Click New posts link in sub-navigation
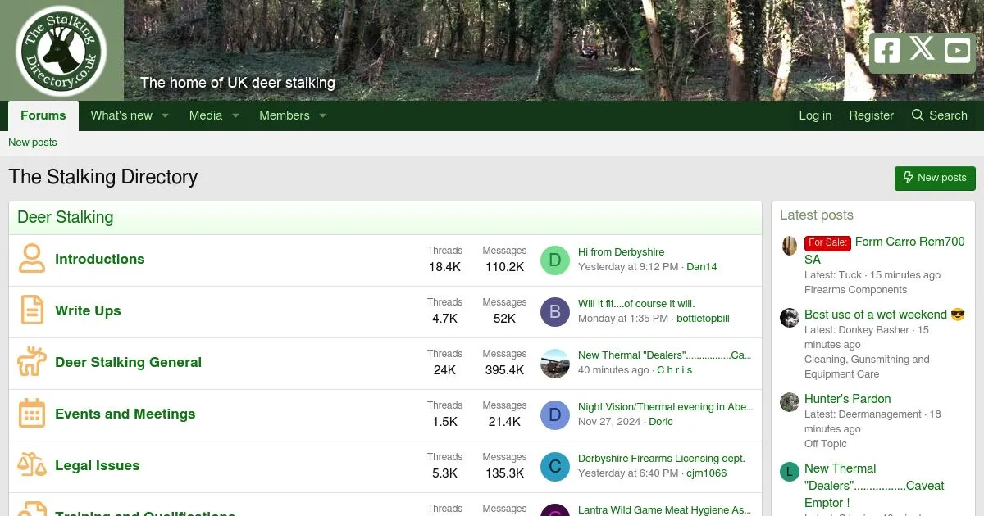 click(33, 143)
